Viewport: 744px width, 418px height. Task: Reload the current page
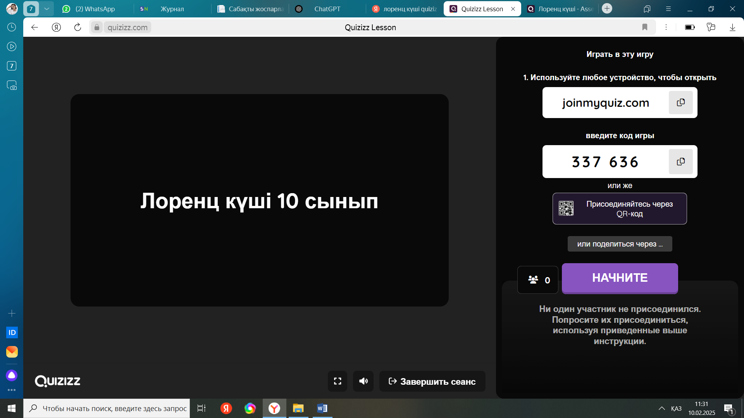pyautogui.click(x=77, y=27)
